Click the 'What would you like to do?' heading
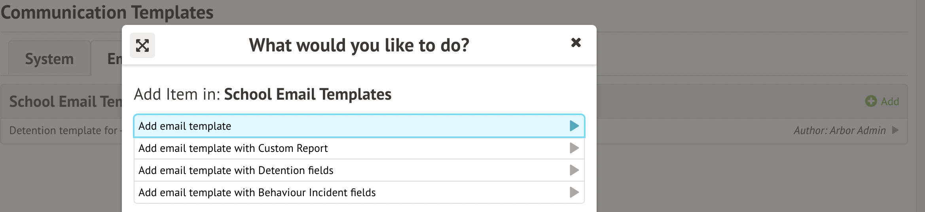Image resolution: width=925 pixels, height=212 pixels. point(359,45)
